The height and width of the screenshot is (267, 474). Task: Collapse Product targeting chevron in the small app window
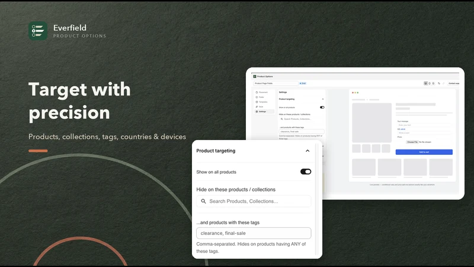(x=322, y=99)
